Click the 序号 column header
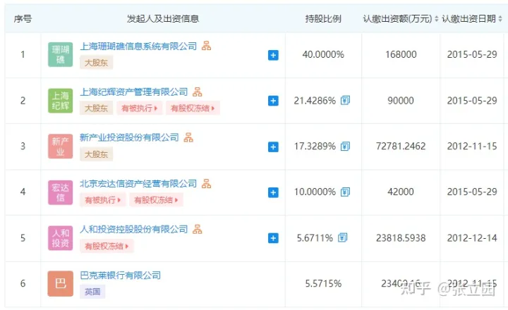The width and height of the screenshot is (508, 310). tap(23, 19)
